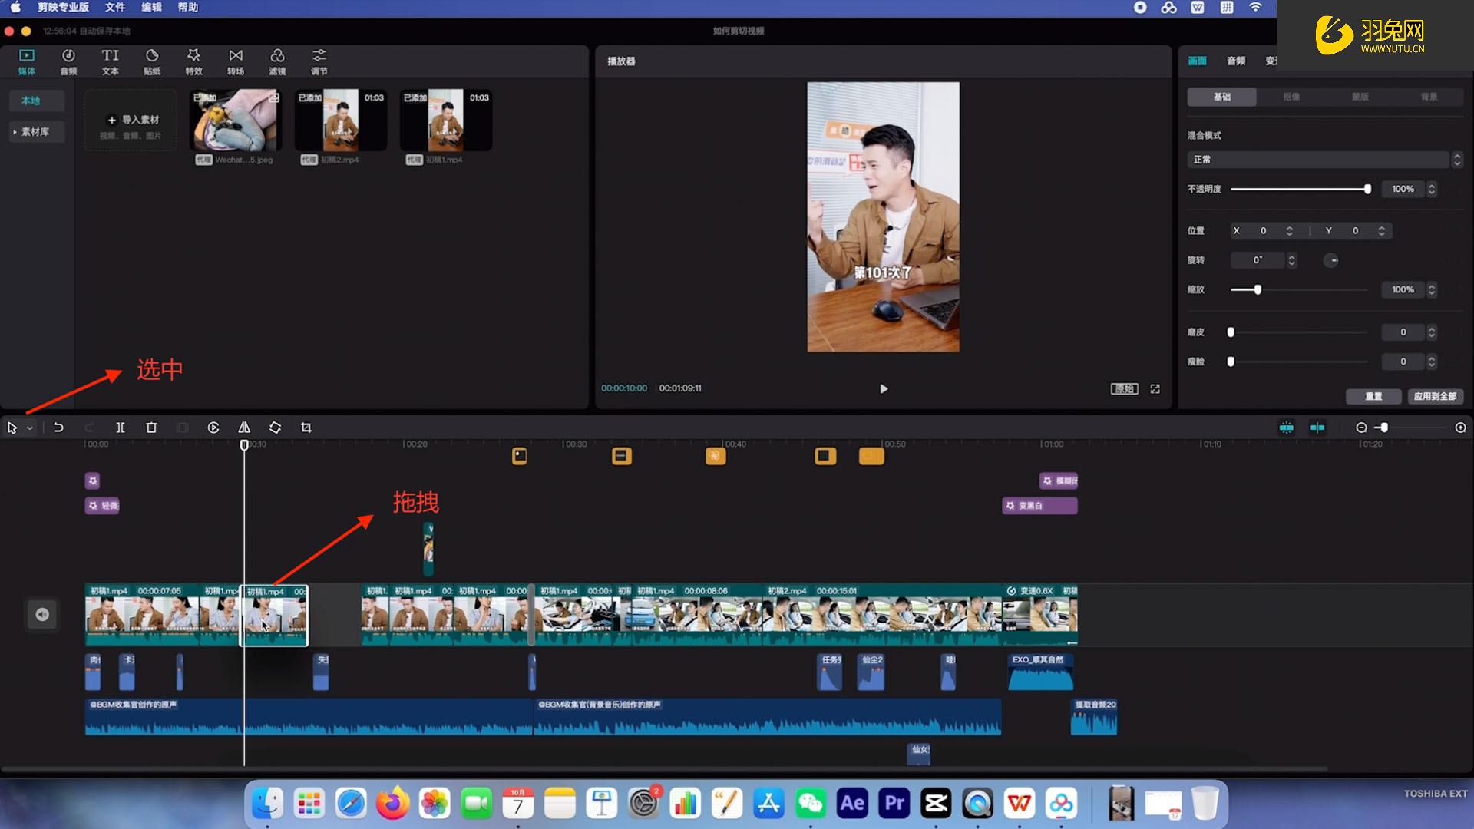Switch to the 画面 properties tab
The width and height of the screenshot is (1474, 829).
(1198, 61)
